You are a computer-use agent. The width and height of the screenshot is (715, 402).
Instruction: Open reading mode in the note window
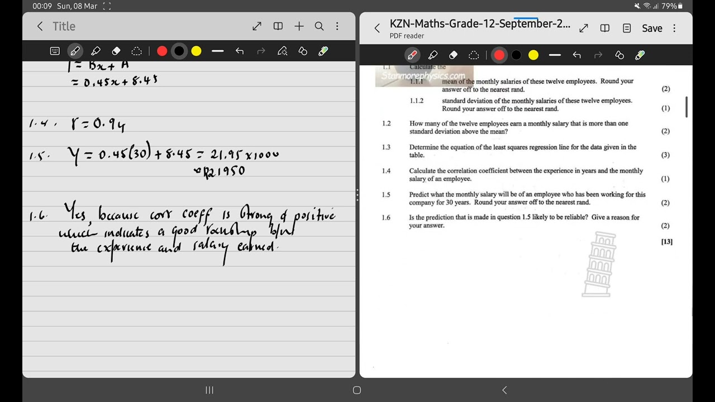coord(278,26)
